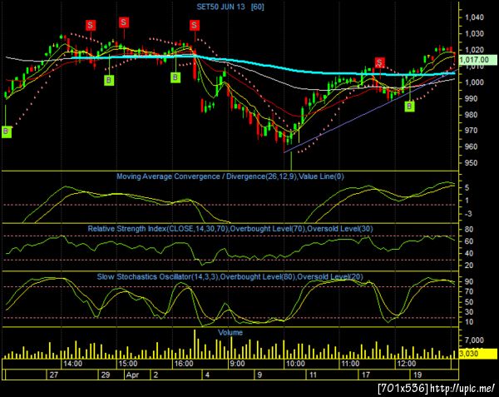This screenshot has width=499, height=397.
Task: Click the date 29 on date axis
Action: pyautogui.click(x=106, y=375)
